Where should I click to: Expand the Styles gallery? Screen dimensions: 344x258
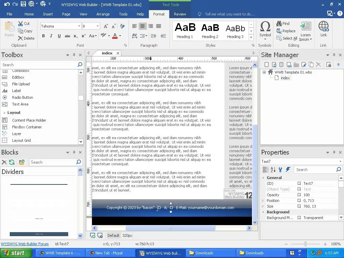251,38
